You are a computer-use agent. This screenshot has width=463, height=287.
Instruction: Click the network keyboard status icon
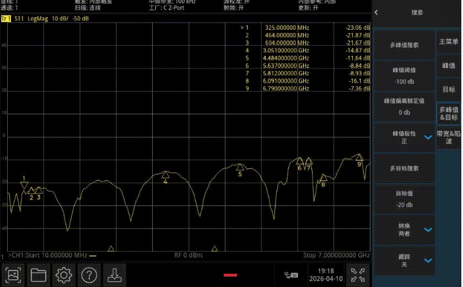click(291, 275)
